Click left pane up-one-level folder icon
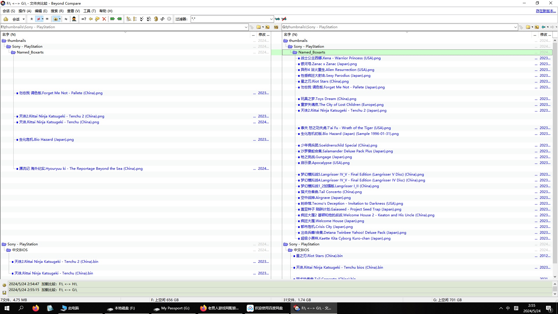Viewport: 558px width, 314px height. coord(267,27)
